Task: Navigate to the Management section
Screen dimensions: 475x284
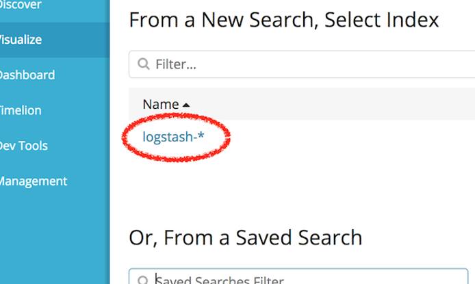Action: point(32,181)
